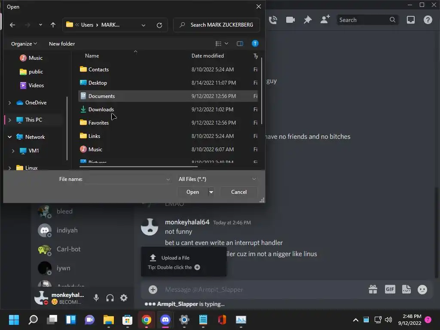Viewport: 440px width, 330px height.
Task: Select the Music folder in file list
Action: coord(168,149)
